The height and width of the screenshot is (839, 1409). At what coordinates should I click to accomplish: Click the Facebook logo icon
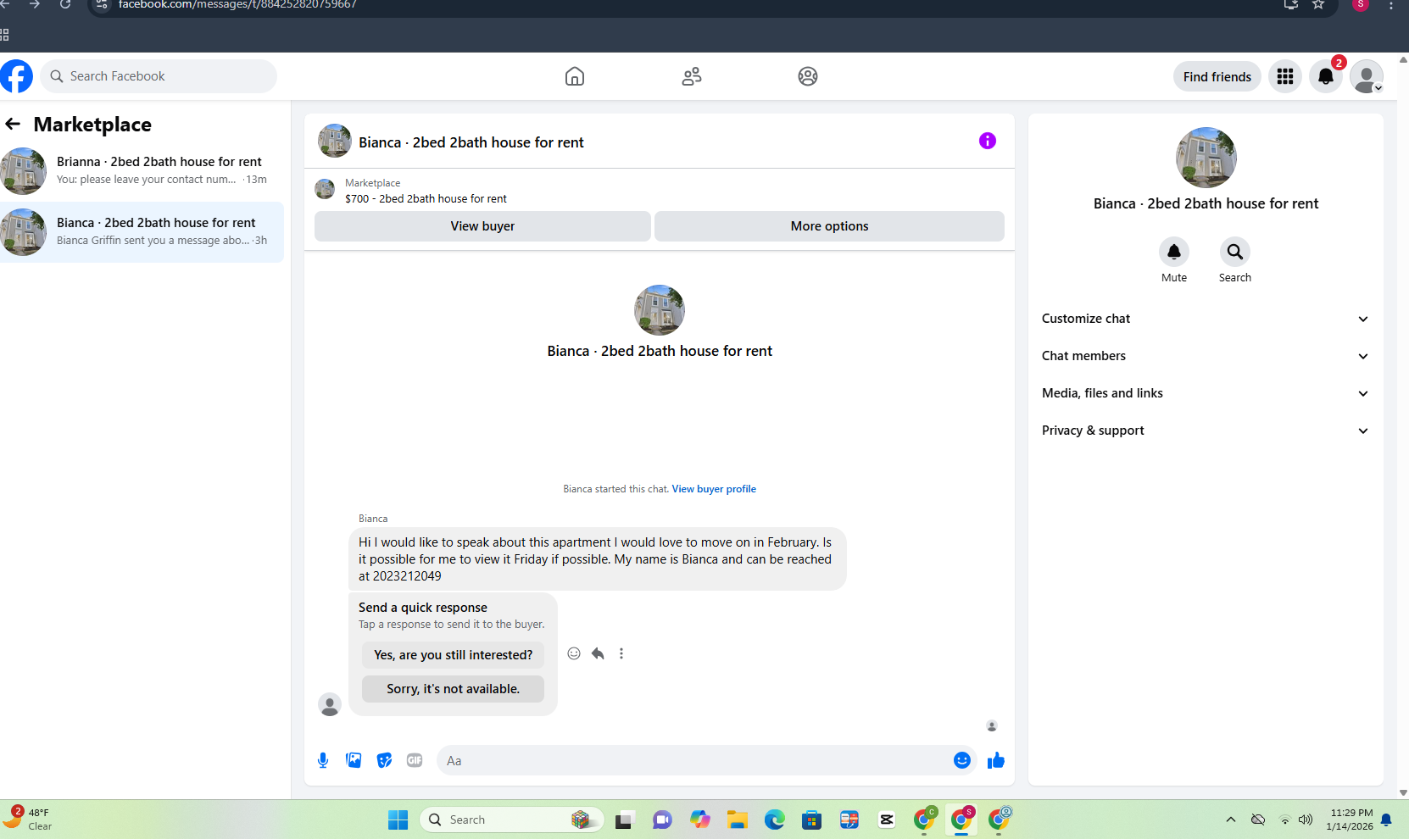[16, 76]
